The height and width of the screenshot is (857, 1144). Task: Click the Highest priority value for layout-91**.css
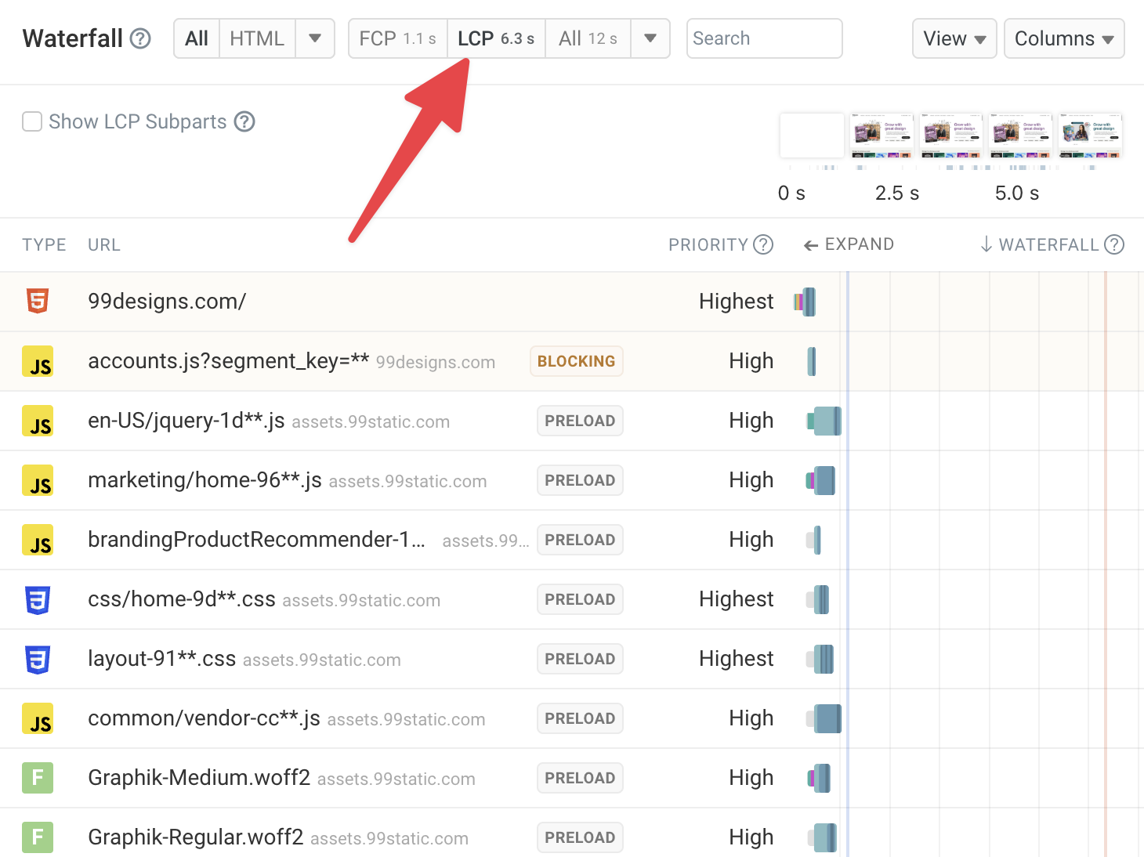point(736,659)
